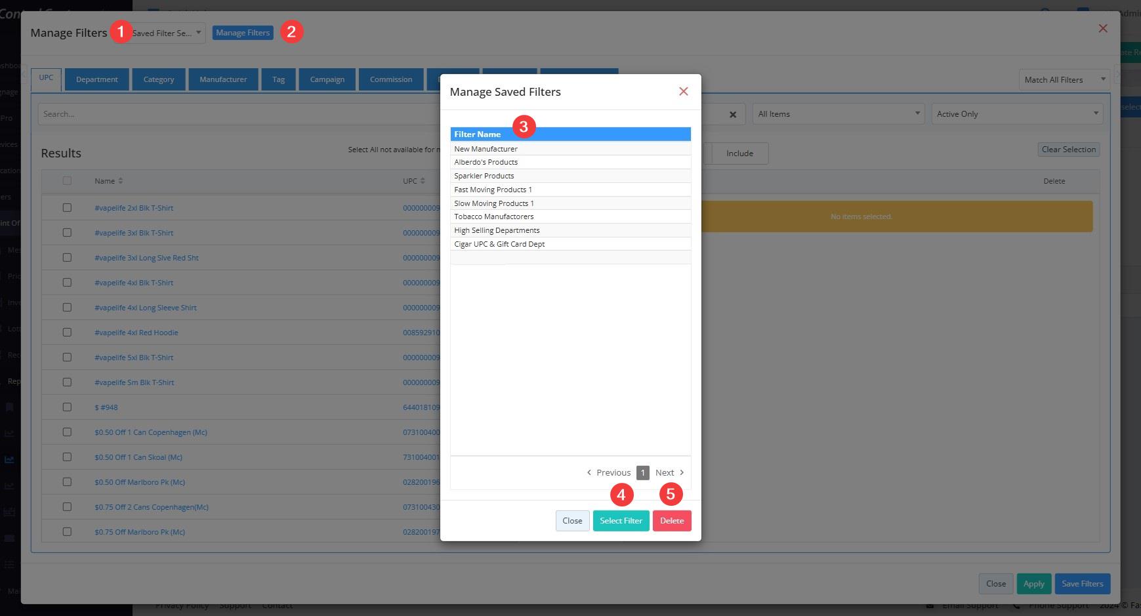
Task: Switch to the Campaign tab
Action: [x=327, y=79]
